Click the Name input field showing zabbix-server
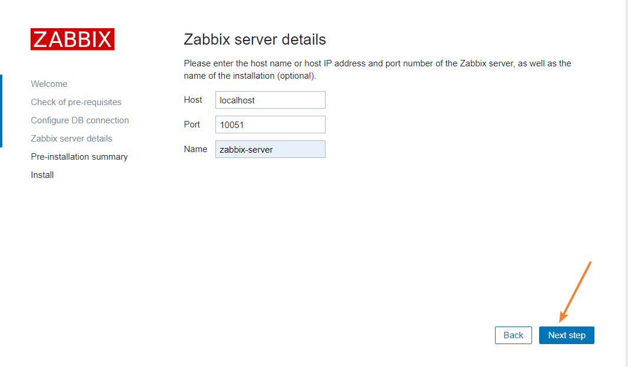Viewport: 628px width, 367px height. coord(270,149)
